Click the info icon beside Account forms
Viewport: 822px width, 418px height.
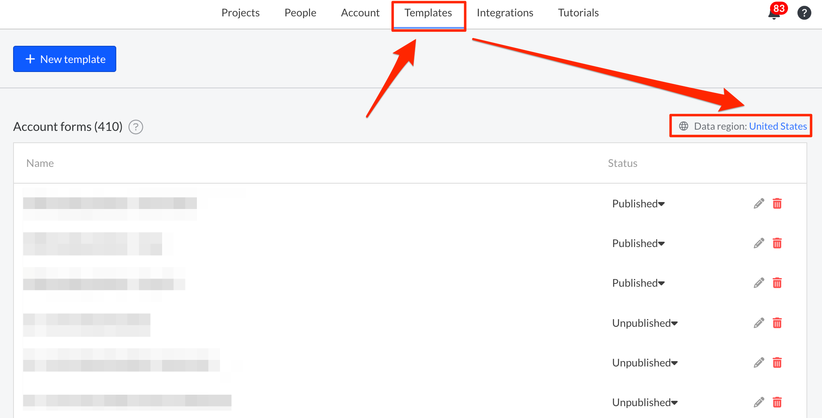pyautogui.click(x=136, y=127)
